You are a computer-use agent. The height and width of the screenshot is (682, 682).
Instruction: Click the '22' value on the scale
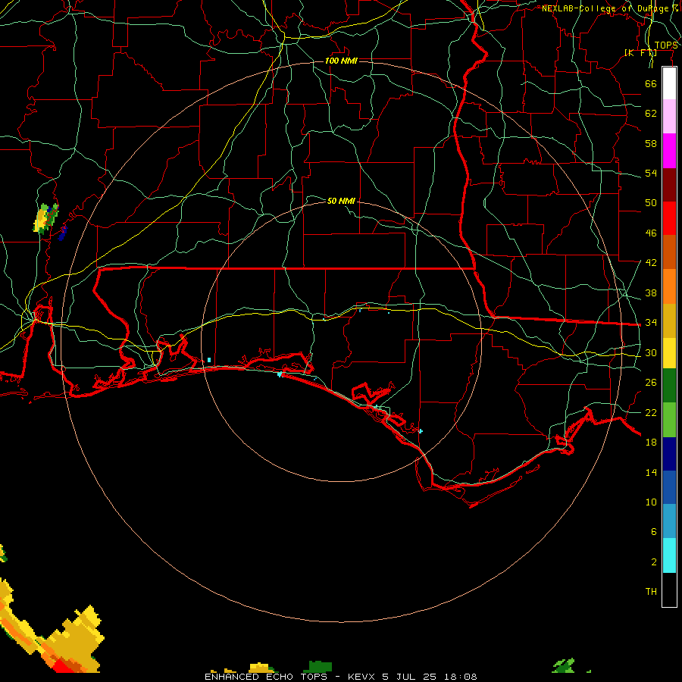[x=651, y=412]
